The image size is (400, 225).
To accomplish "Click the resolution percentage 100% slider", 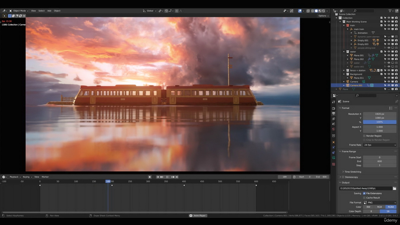I will click(x=380, y=122).
